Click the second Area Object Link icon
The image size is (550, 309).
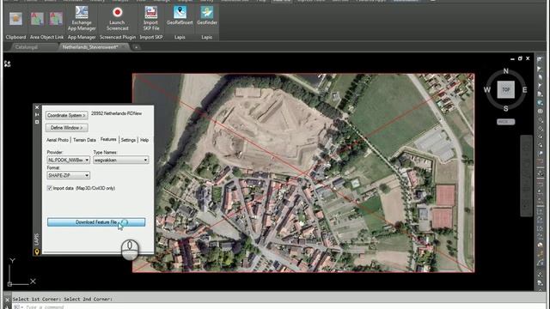point(55,19)
